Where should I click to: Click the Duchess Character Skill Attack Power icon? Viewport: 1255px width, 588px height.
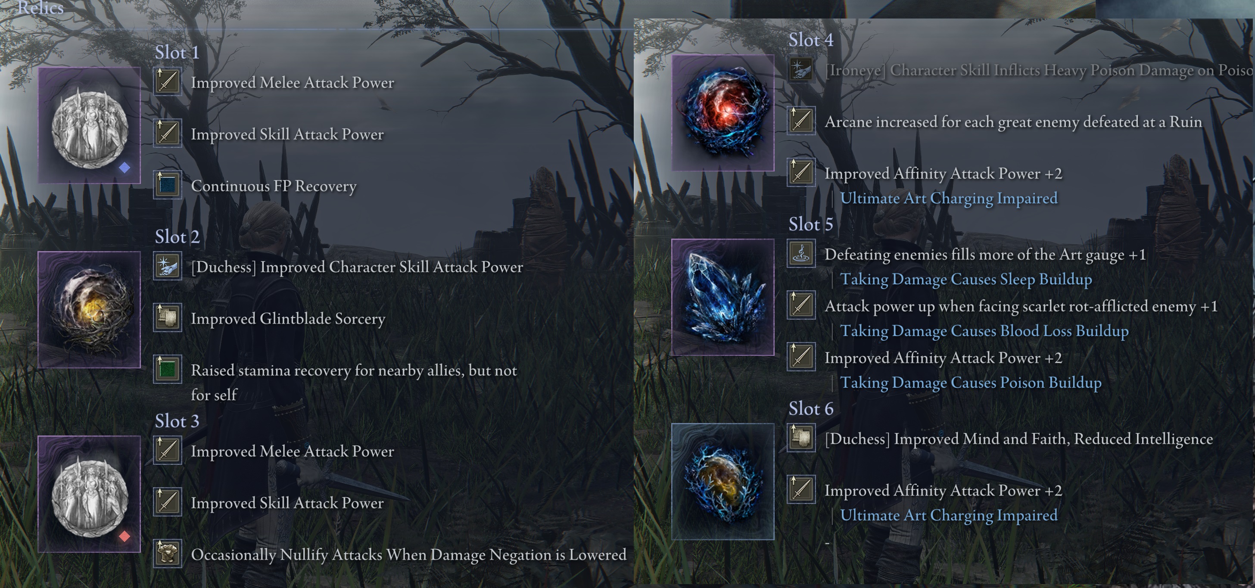coord(168,266)
